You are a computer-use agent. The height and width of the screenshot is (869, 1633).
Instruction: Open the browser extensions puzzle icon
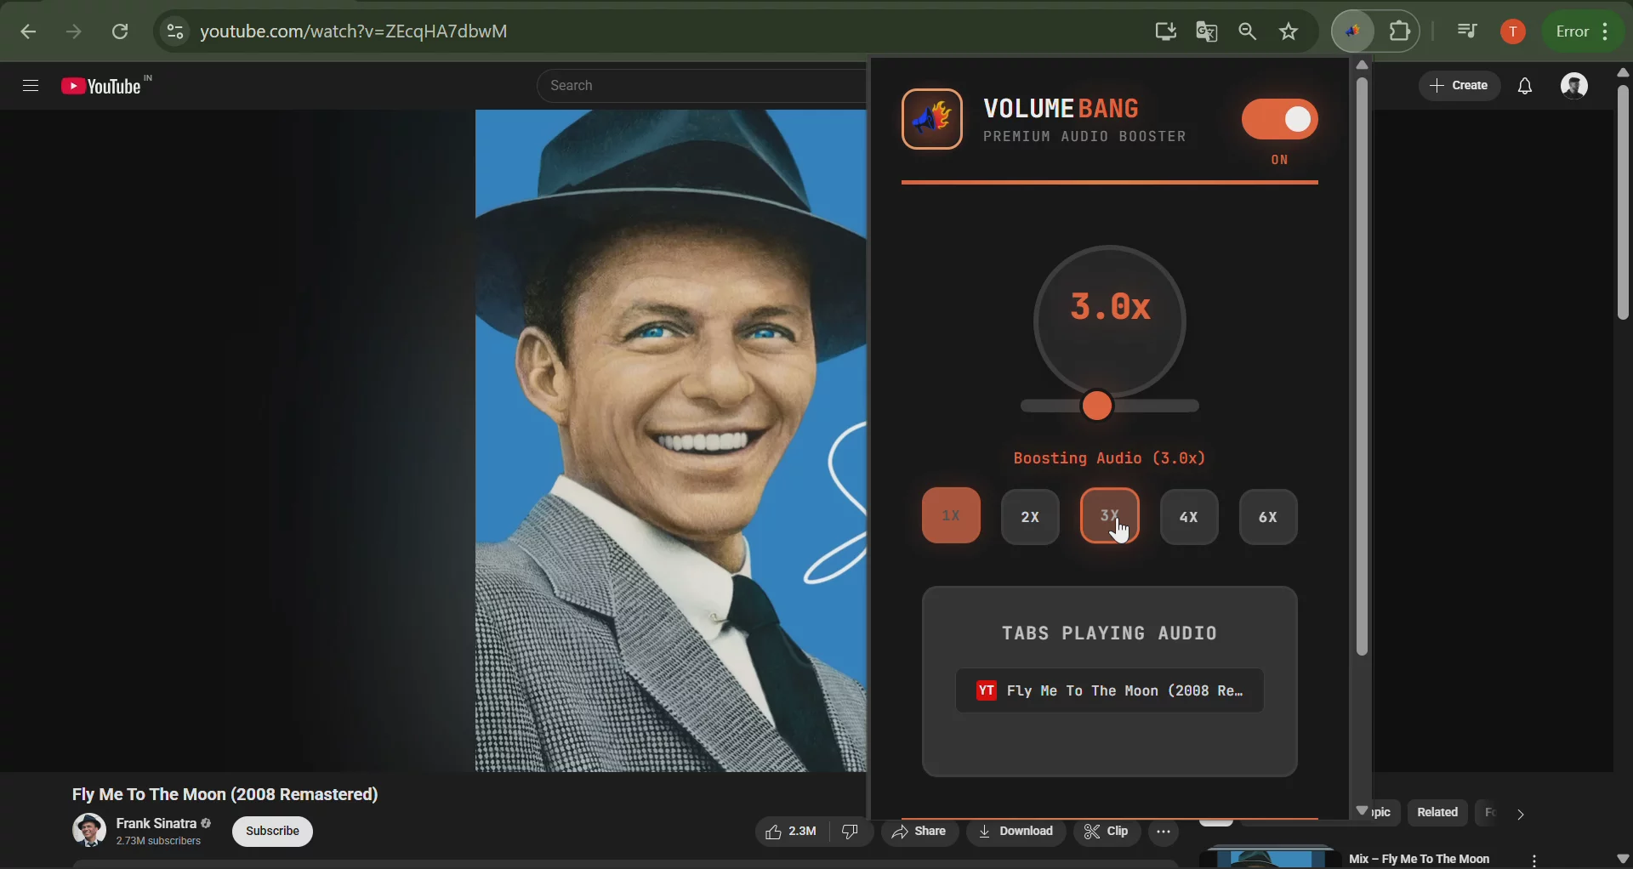[1399, 31]
